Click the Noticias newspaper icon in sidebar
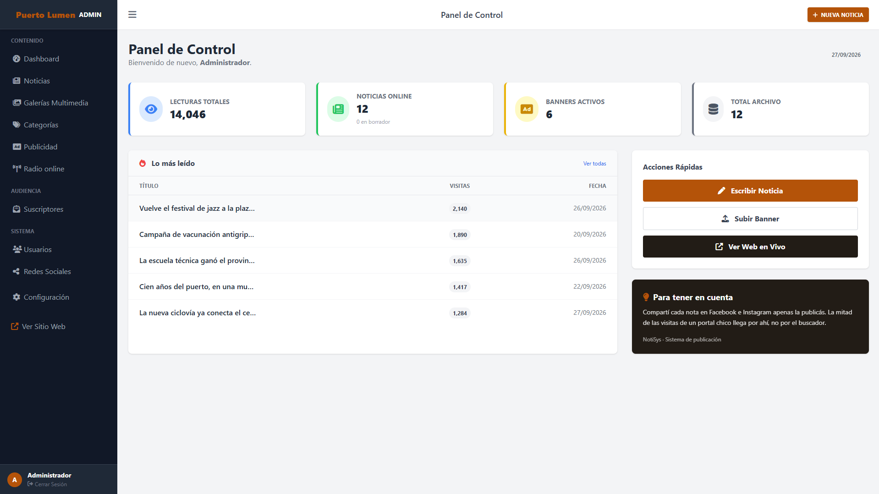The image size is (879, 494). pyautogui.click(x=16, y=81)
